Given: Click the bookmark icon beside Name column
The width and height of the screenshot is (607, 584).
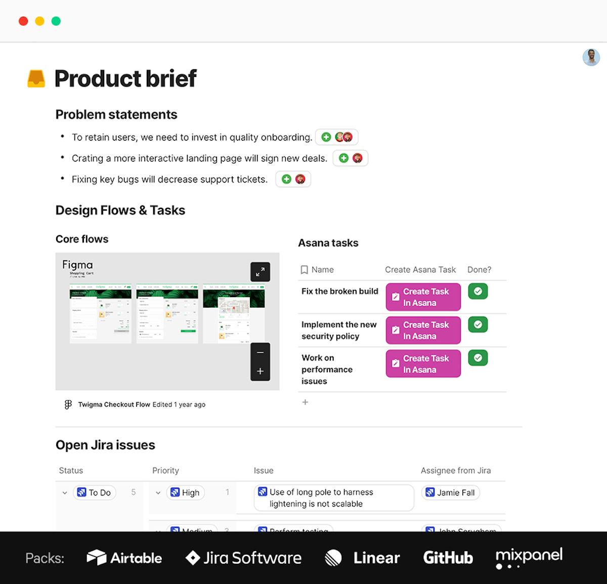Looking at the screenshot, I should (304, 270).
